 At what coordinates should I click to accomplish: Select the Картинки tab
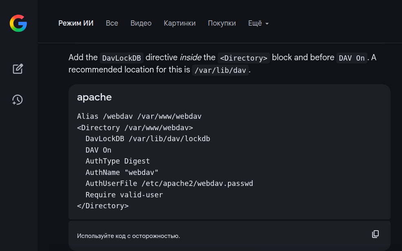pyautogui.click(x=179, y=23)
